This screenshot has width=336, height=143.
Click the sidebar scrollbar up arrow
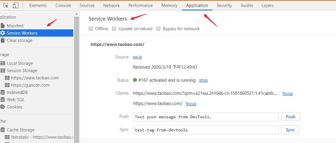click(x=76, y=14)
